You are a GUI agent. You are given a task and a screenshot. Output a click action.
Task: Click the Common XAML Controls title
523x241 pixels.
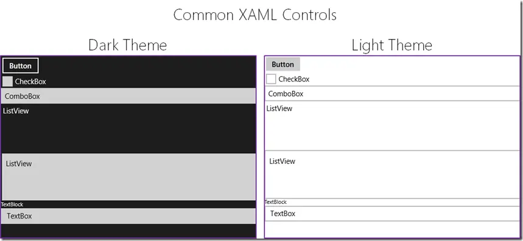coord(255,15)
